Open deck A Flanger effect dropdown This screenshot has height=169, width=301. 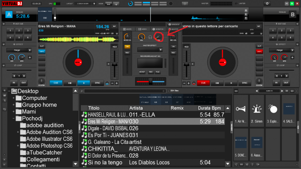point(30,50)
